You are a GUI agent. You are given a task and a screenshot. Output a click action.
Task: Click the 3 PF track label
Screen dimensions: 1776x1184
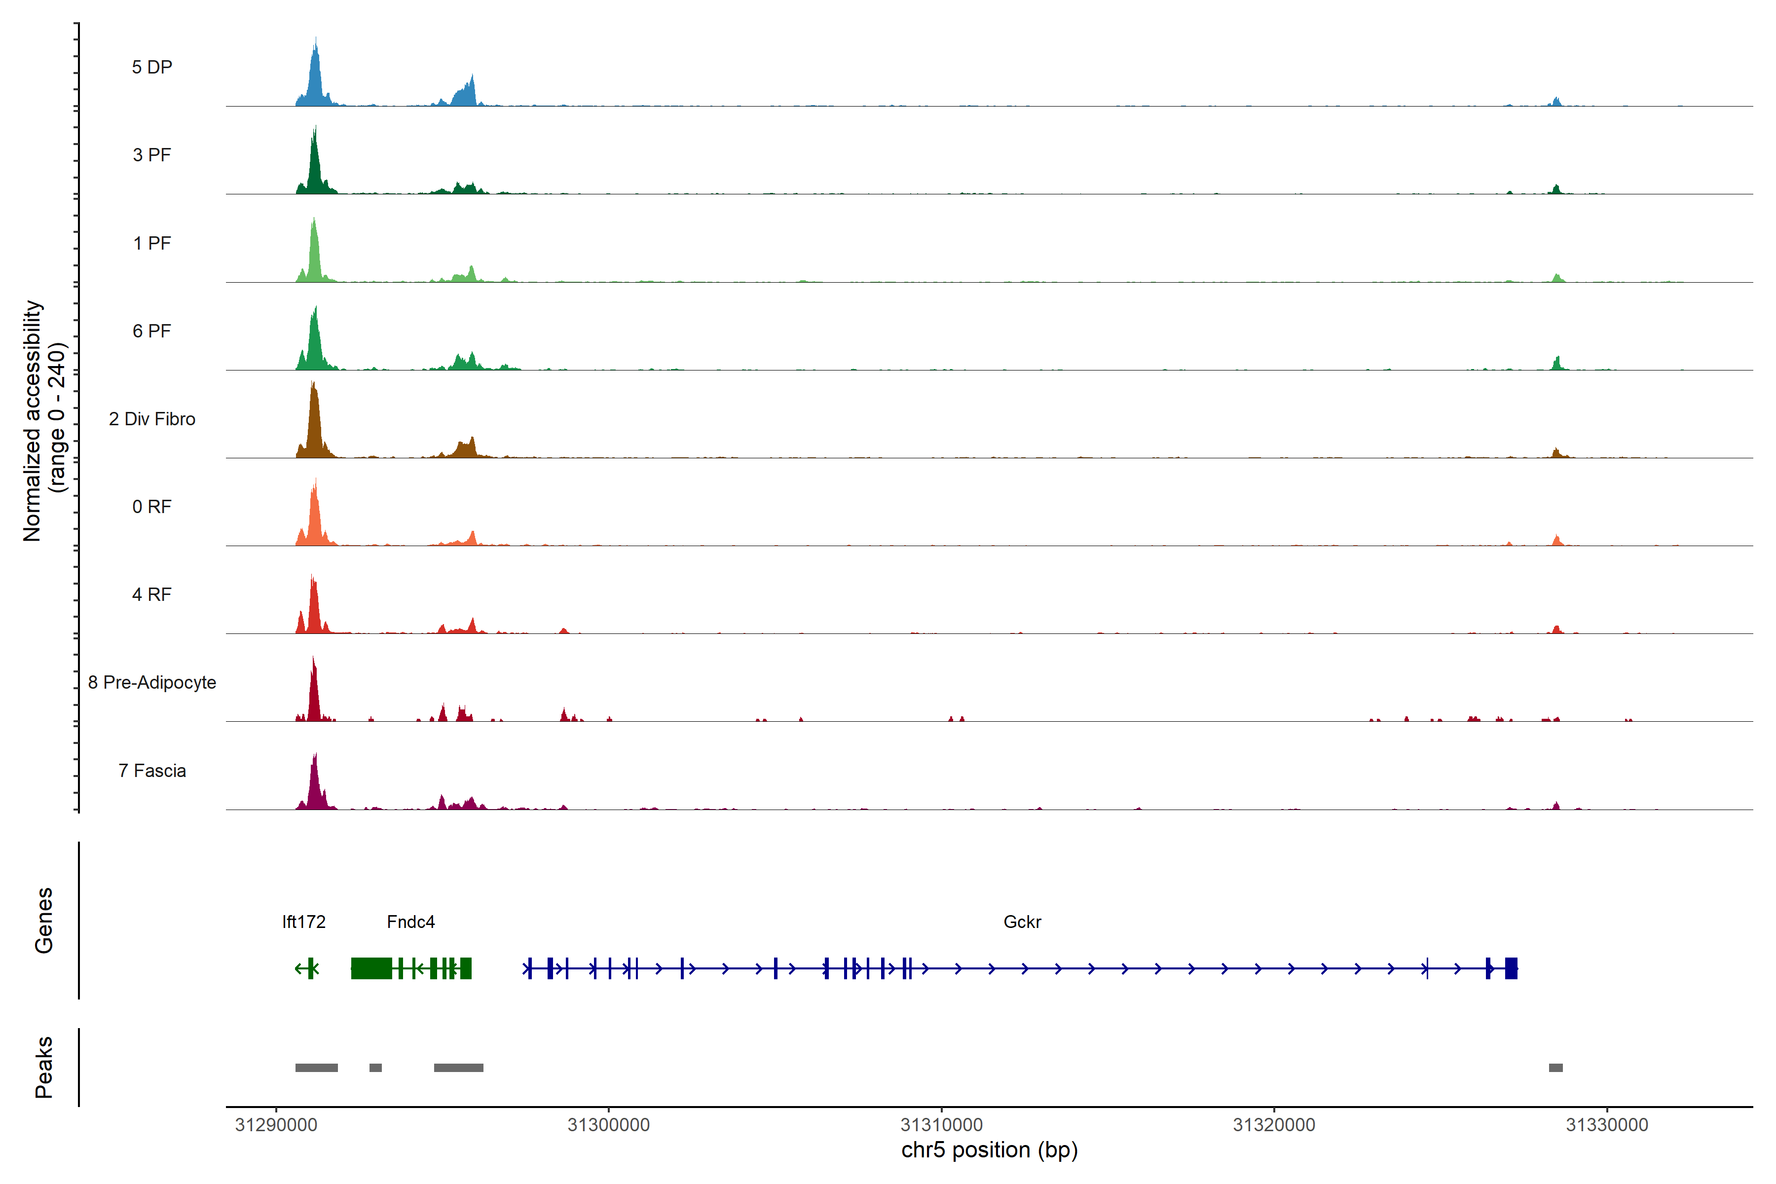(x=152, y=155)
